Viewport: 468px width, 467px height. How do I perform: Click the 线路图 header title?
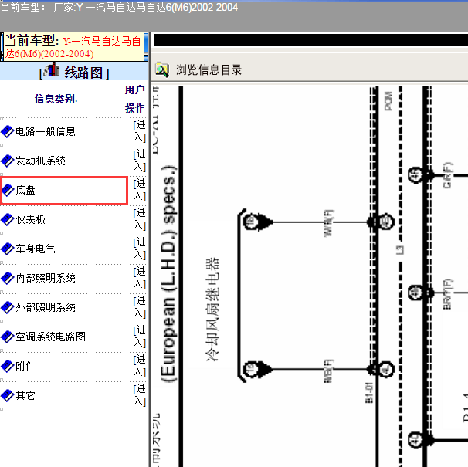(83, 73)
